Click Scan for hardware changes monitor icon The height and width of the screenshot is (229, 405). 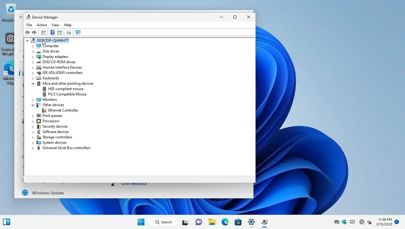[78, 33]
